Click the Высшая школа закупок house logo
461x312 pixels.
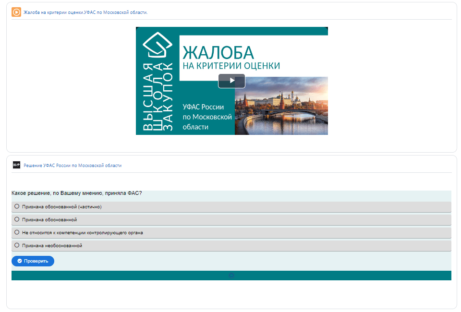point(158,46)
